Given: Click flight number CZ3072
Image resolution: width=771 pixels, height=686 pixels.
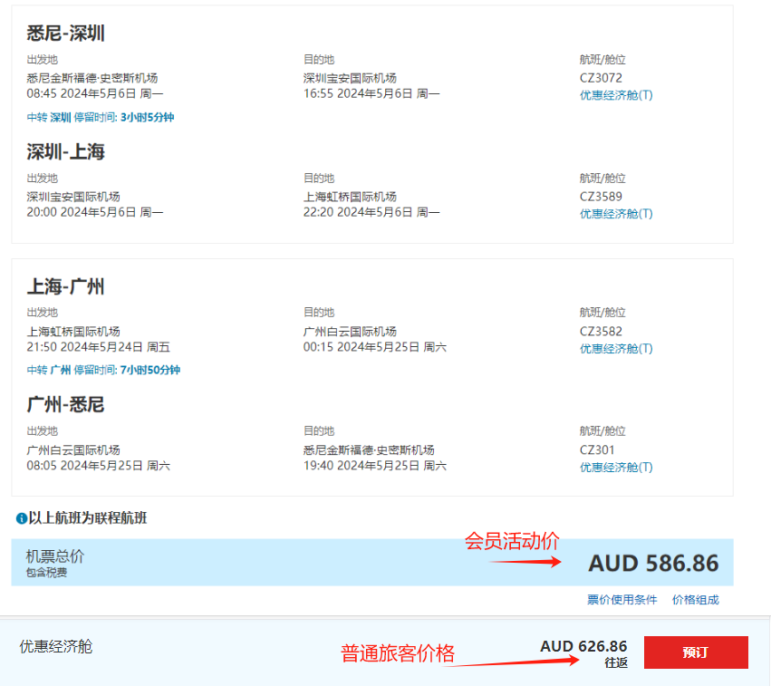Looking at the screenshot, I should [x=601, y=78].
